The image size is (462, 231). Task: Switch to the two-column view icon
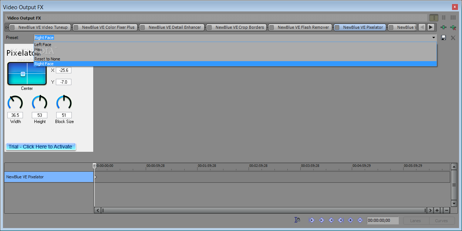444,18
